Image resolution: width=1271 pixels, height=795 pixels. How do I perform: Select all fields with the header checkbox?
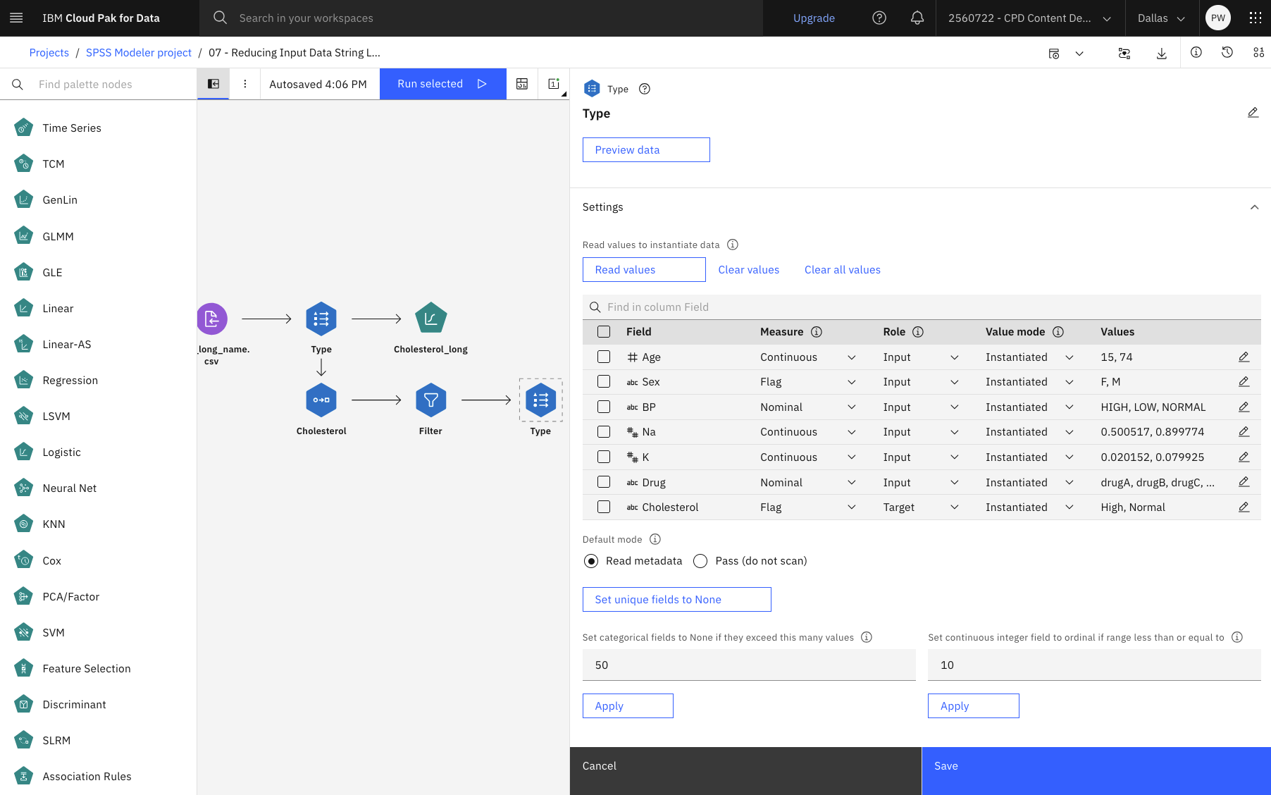[x=604, y=332]
